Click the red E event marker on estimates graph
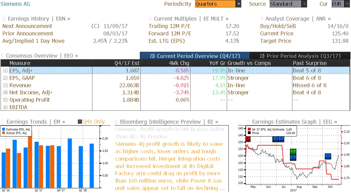 (248, 139)
